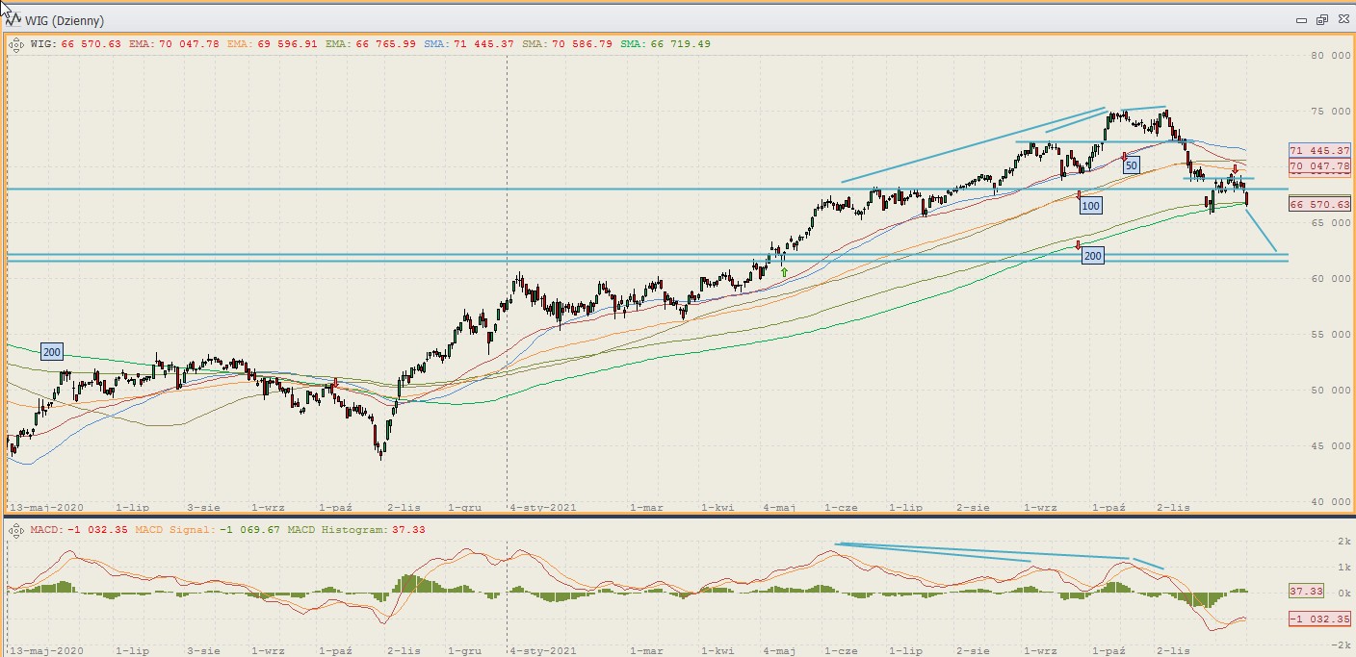Click the 200 label box near the right side
Screen dimensions: 1356x657
tap(1092, 256)
